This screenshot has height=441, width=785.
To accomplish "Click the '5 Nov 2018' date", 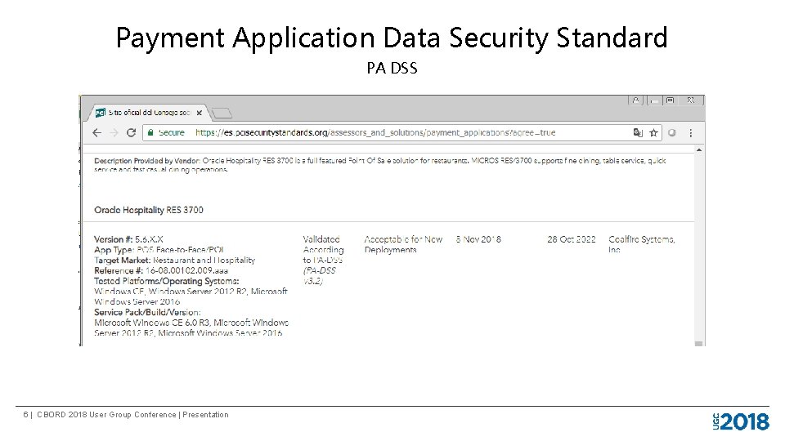I will [x=478, y=239].
